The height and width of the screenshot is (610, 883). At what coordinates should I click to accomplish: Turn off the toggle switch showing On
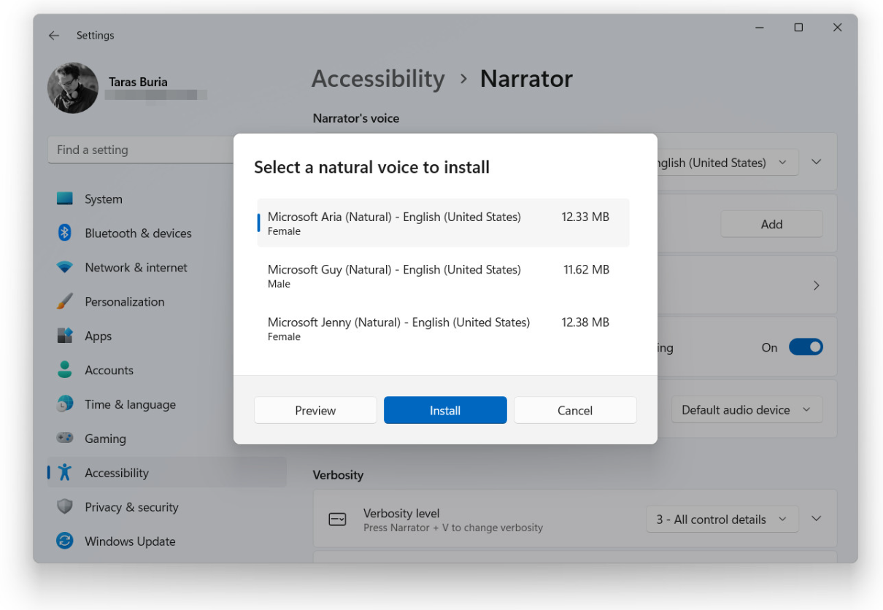(805, 347)
